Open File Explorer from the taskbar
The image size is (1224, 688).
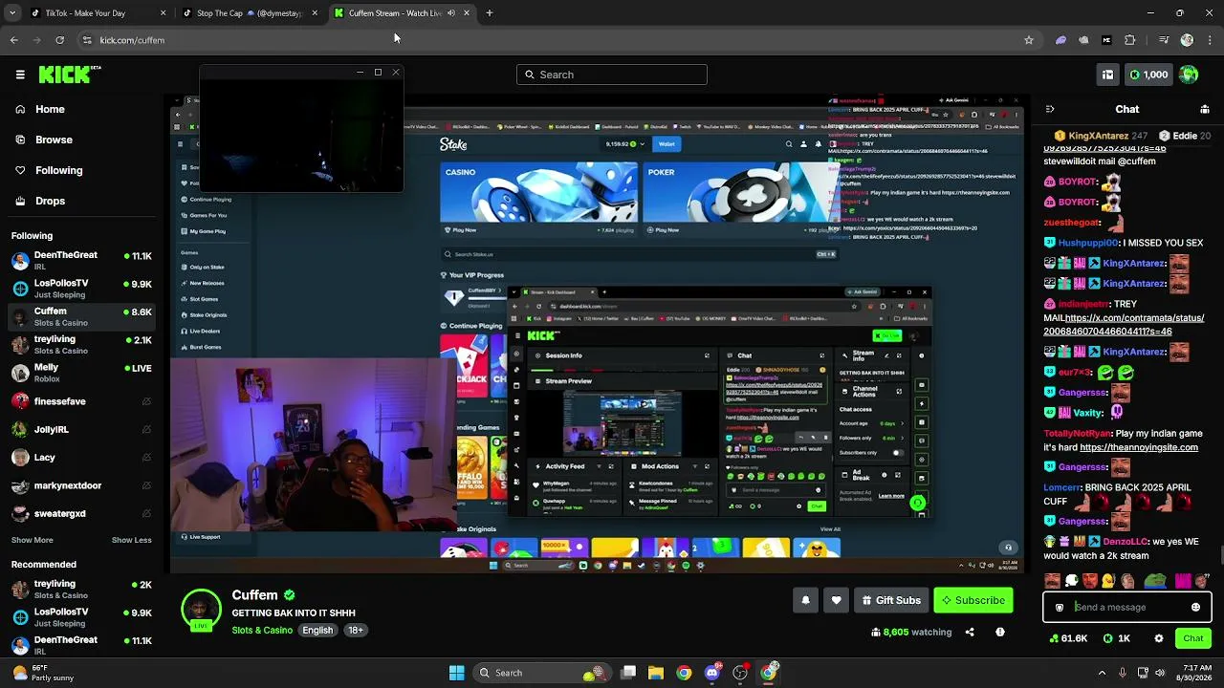click(x=656, y=673)
